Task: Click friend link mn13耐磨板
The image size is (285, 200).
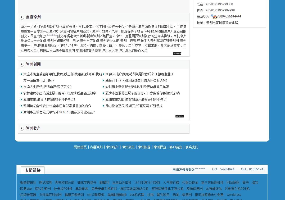Action: pos(96,195)
